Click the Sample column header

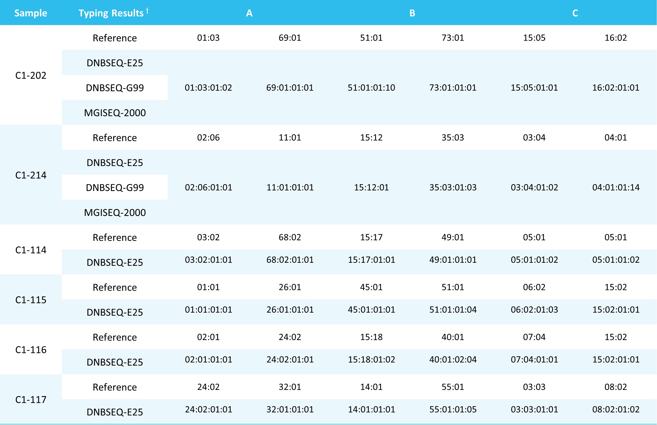pos(31,13)
